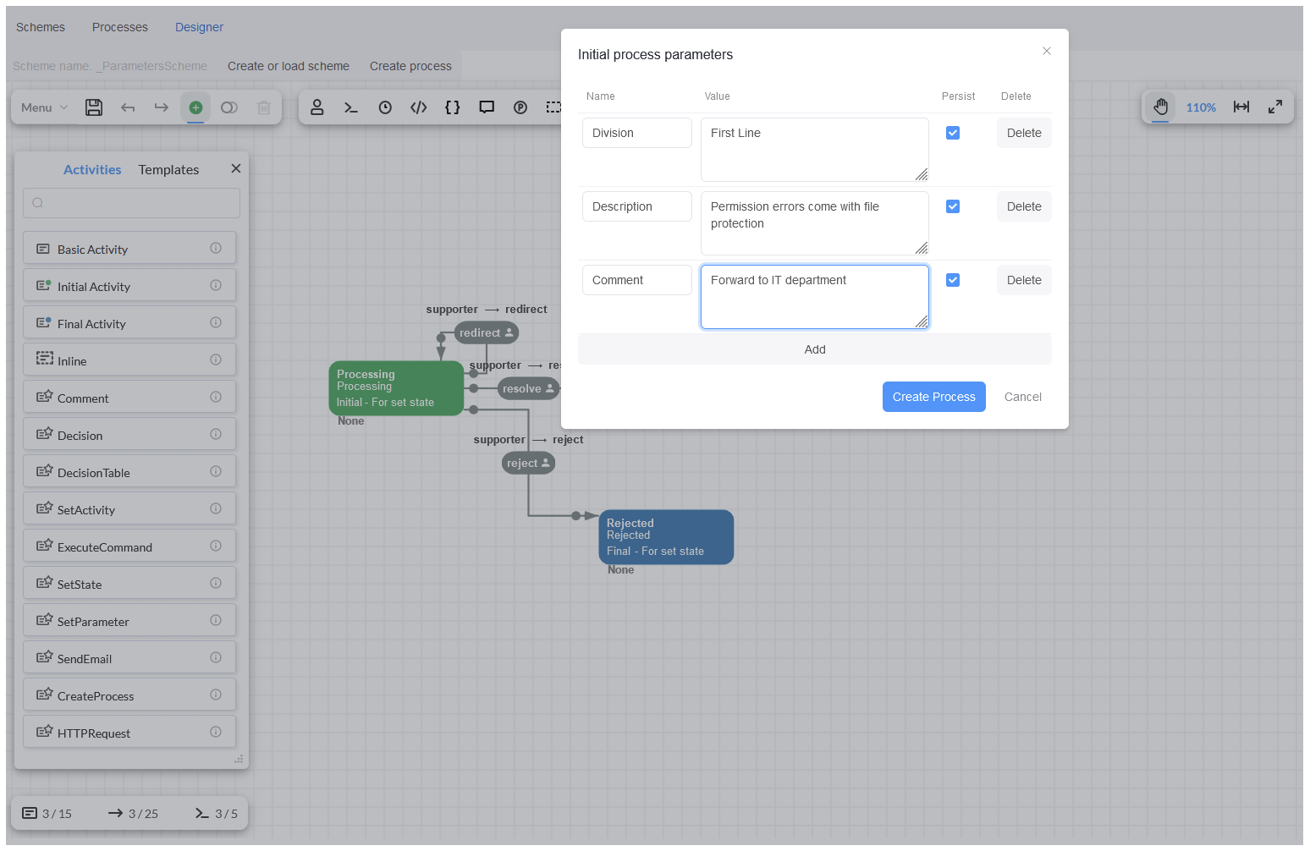Select the Rejected activity node
This screenshot has height=851, width=1310.
[666, 537]
